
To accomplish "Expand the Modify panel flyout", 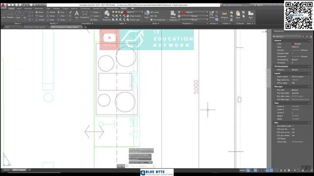I will tap(53, 23).
